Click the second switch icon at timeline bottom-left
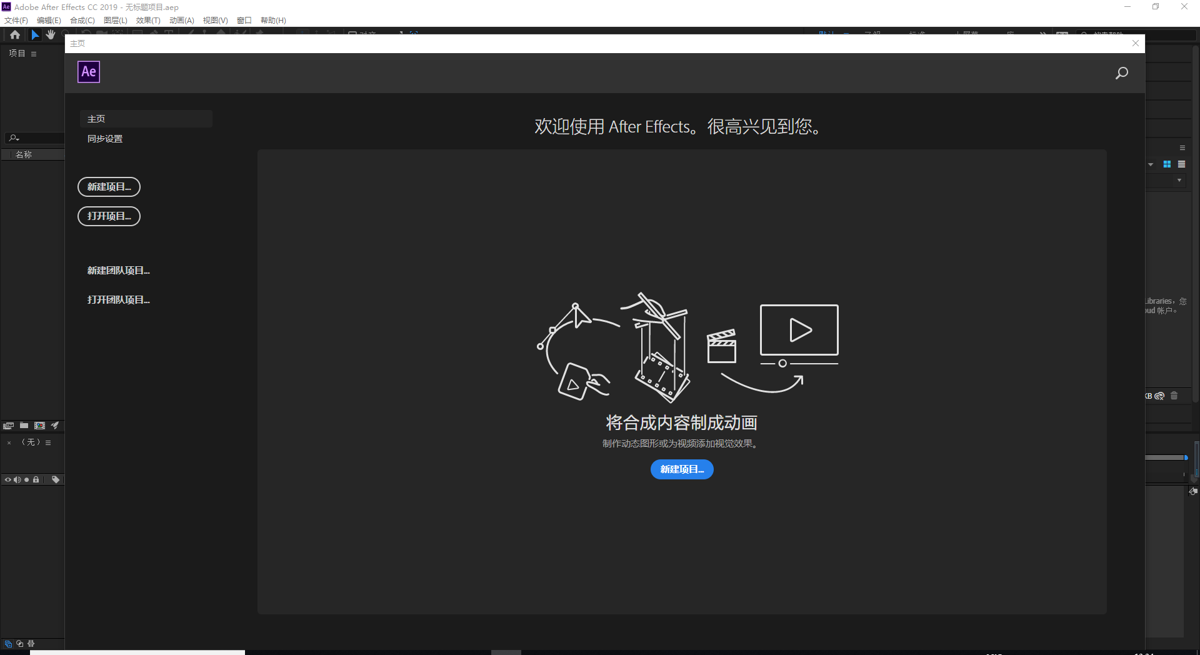Viewport: 1200px width, 655px height. click(20, 644)
